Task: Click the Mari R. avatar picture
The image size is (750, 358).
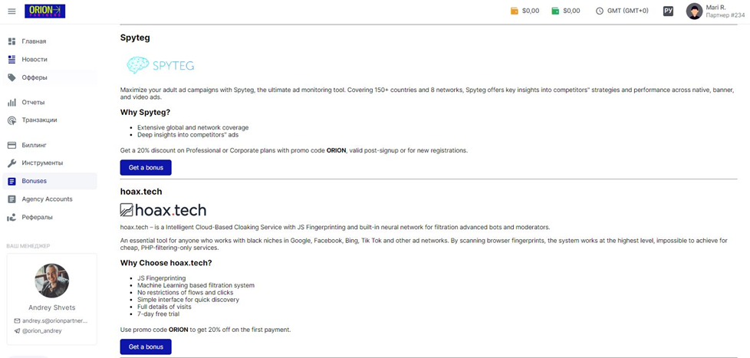Action: [694, 11]
